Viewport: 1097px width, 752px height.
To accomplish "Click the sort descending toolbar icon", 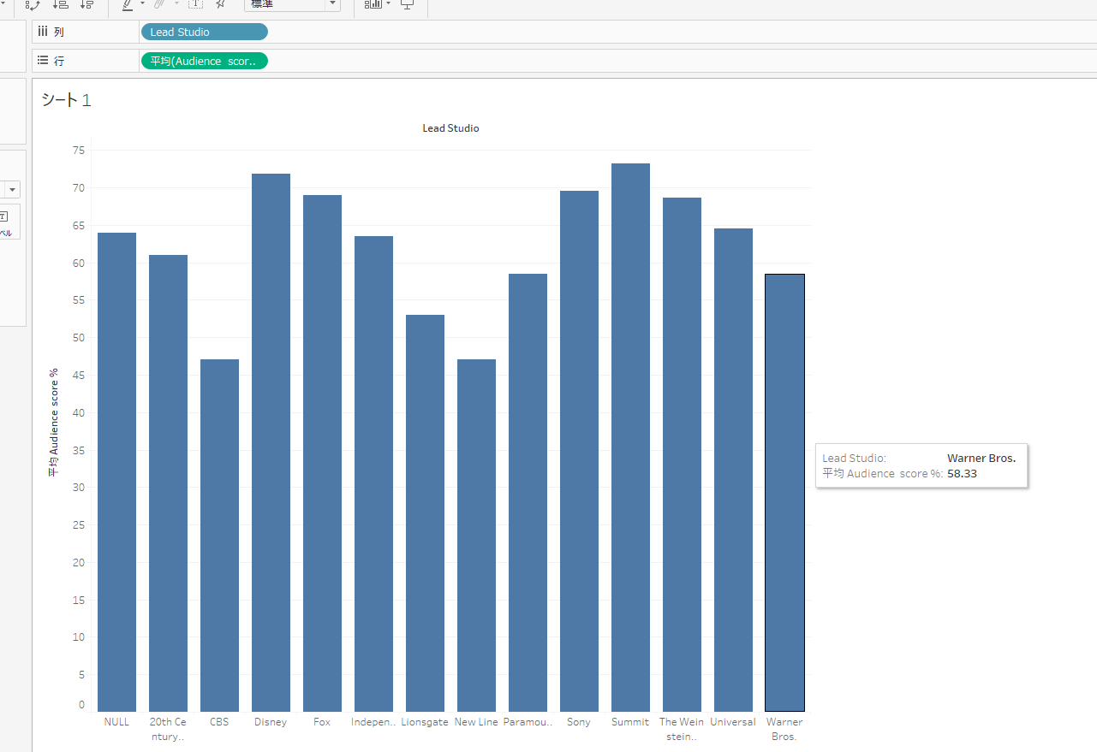I will coord(86,4).
